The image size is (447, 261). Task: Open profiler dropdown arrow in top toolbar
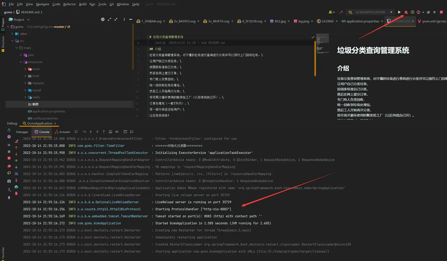point(423,12)
